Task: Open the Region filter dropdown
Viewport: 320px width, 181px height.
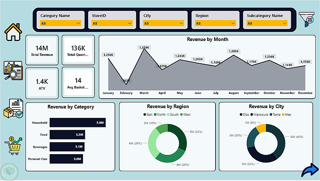Action: 215,23
